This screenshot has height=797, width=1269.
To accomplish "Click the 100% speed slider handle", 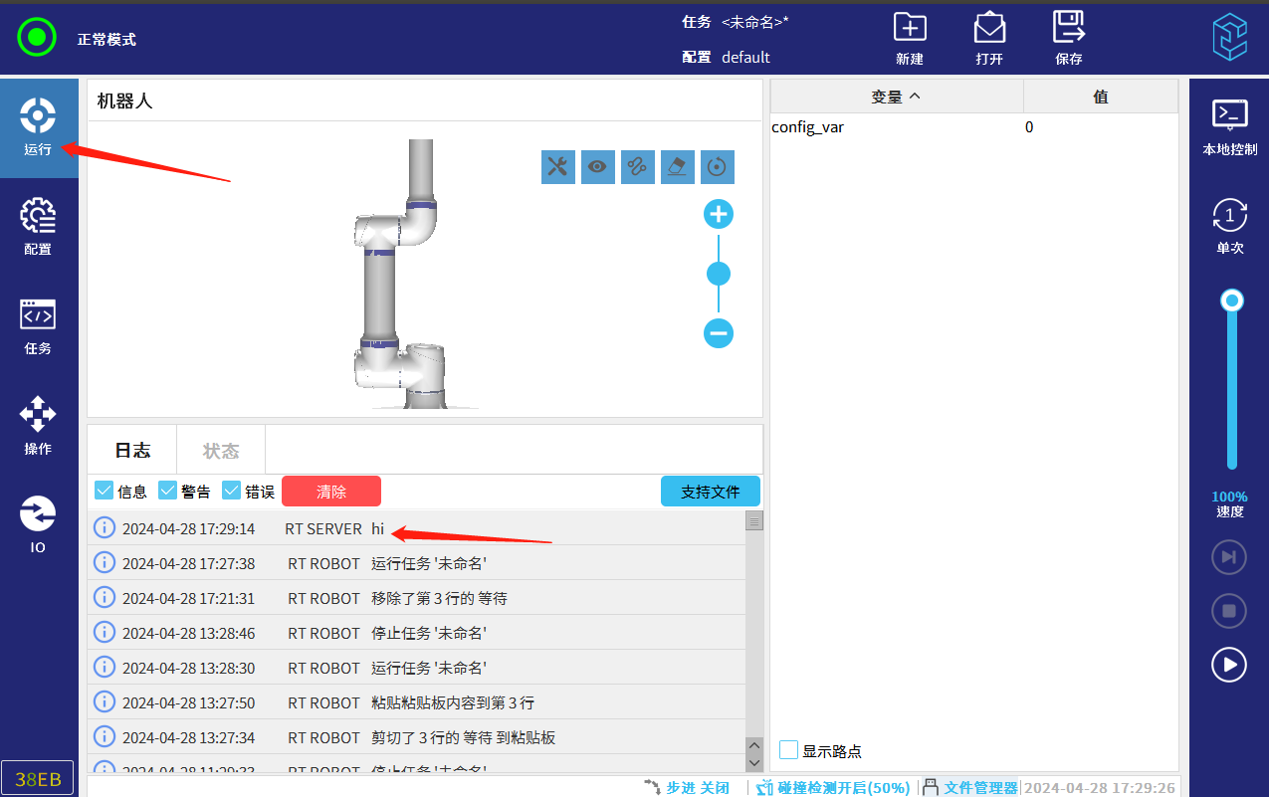I will (x=1232, y=300).
